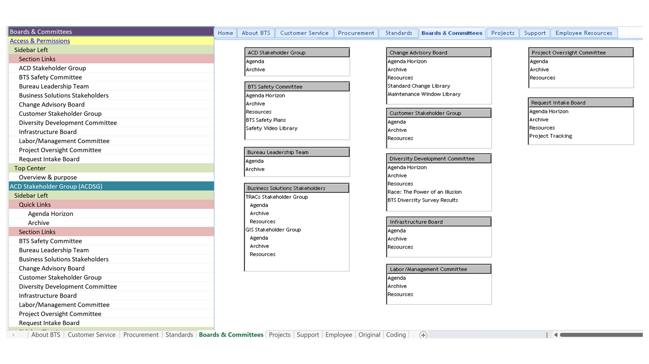Select Change Advisory Board in the left panel
This screenshot has height=364, width=649.
(x=51, y=104)
